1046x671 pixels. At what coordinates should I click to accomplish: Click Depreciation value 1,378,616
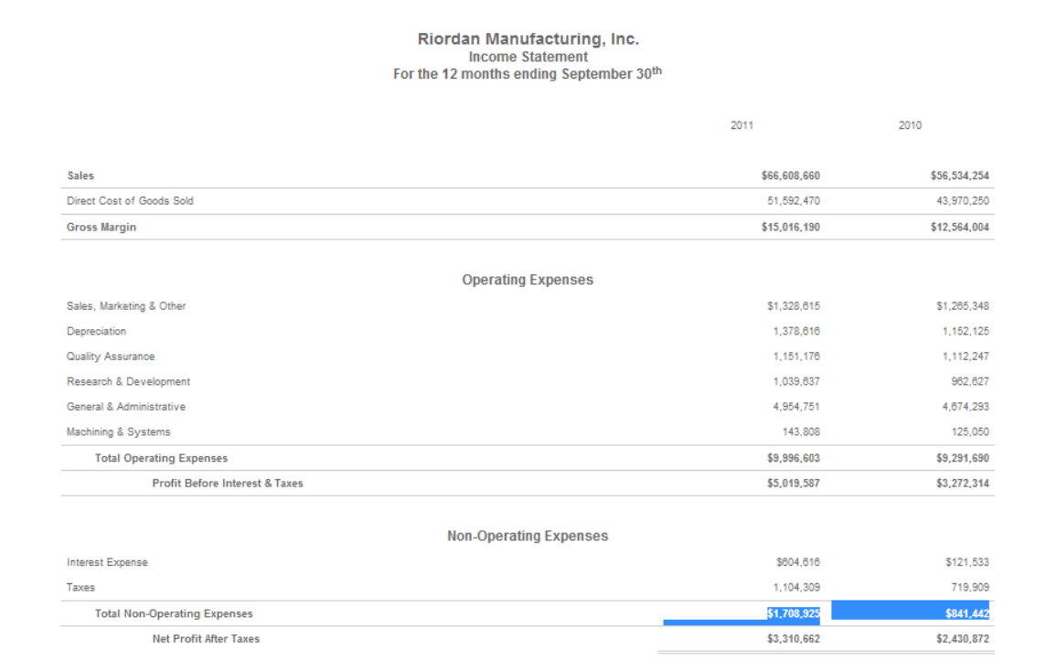796,332
